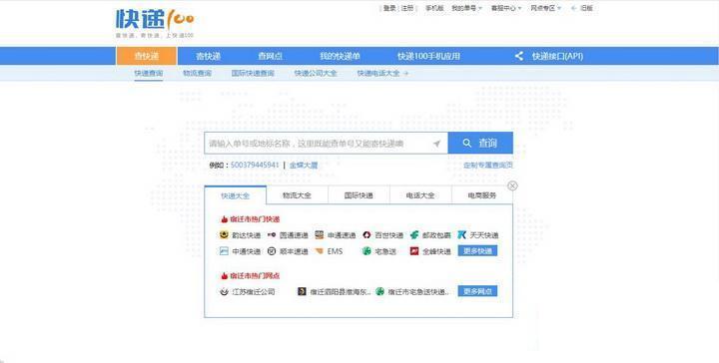Click the magnifier icon on the 查询 button

point(466,143)
